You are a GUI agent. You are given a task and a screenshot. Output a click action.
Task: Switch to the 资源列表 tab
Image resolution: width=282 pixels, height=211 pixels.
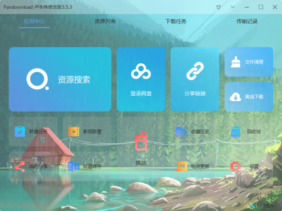[x=105, y=22]
